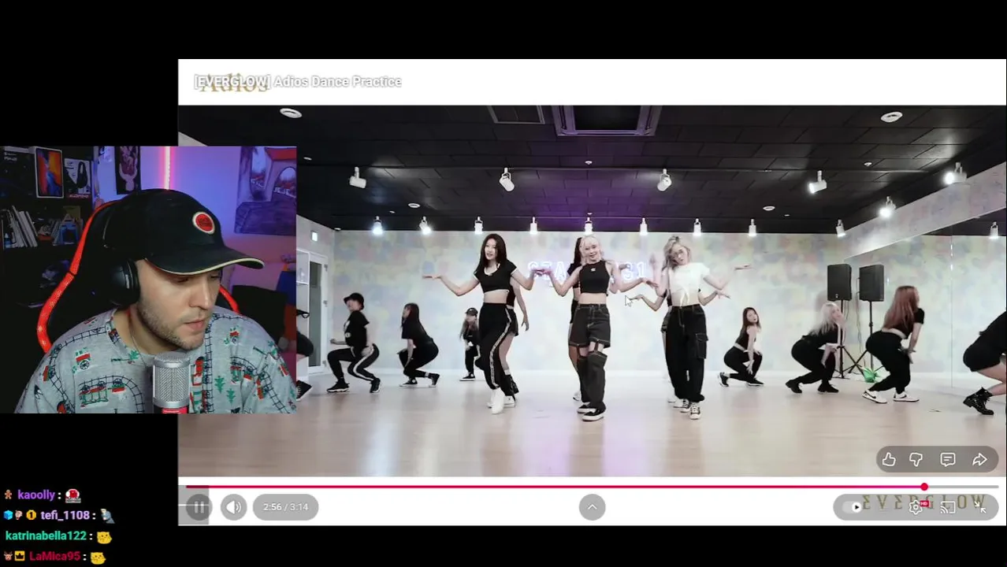Like the video with thumbs up

(889, 459)
